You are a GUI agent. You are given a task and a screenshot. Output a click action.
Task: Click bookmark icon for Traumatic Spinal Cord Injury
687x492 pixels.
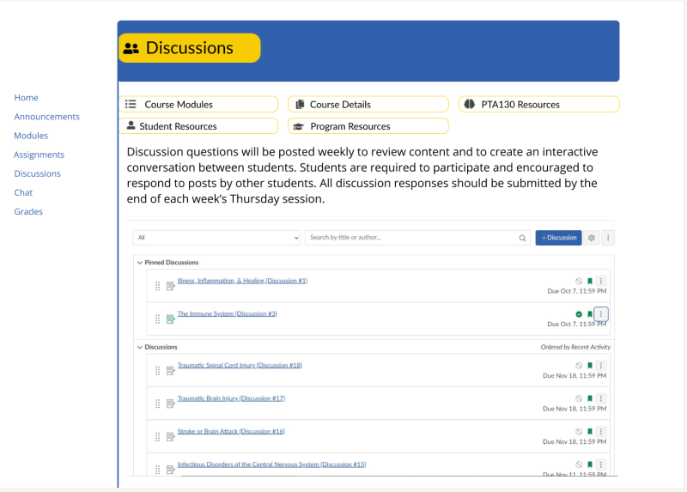click(x=590, y=366)
